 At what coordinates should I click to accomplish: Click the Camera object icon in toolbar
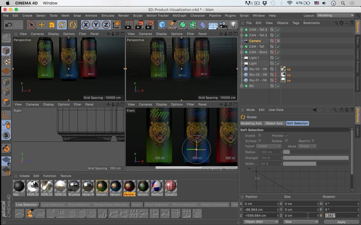click(x=223, y=25)
